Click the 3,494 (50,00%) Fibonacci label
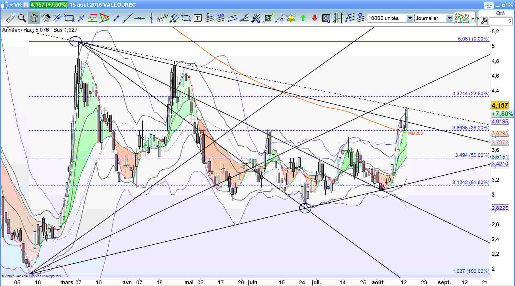 [472, 155]
